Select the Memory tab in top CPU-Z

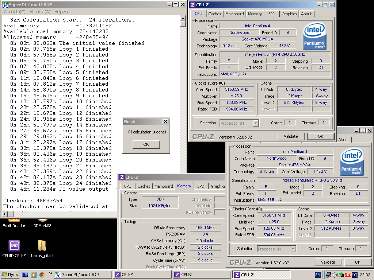coord(255,14)
